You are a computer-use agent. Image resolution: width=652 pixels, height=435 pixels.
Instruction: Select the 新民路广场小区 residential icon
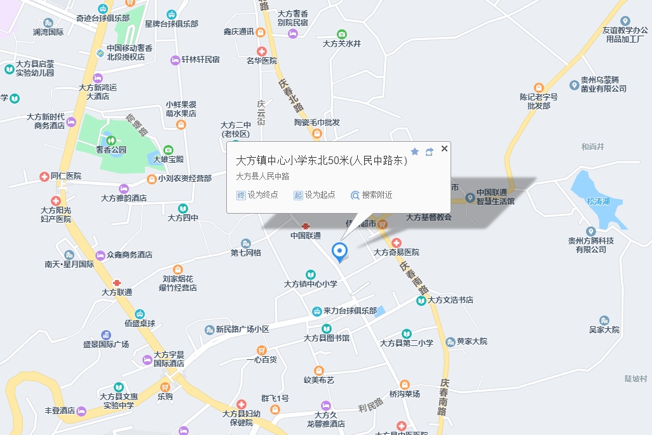click(209, 330)
